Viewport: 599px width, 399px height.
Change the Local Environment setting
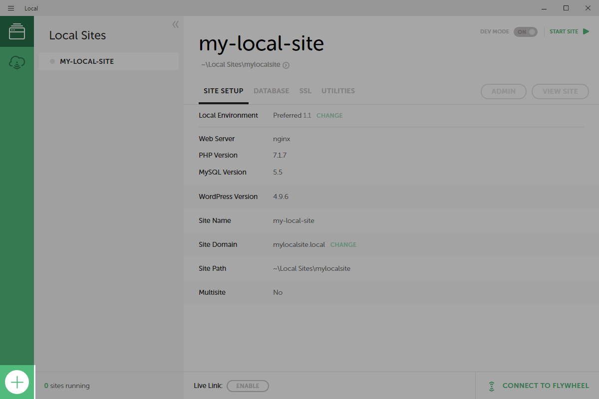coord(329,115)
